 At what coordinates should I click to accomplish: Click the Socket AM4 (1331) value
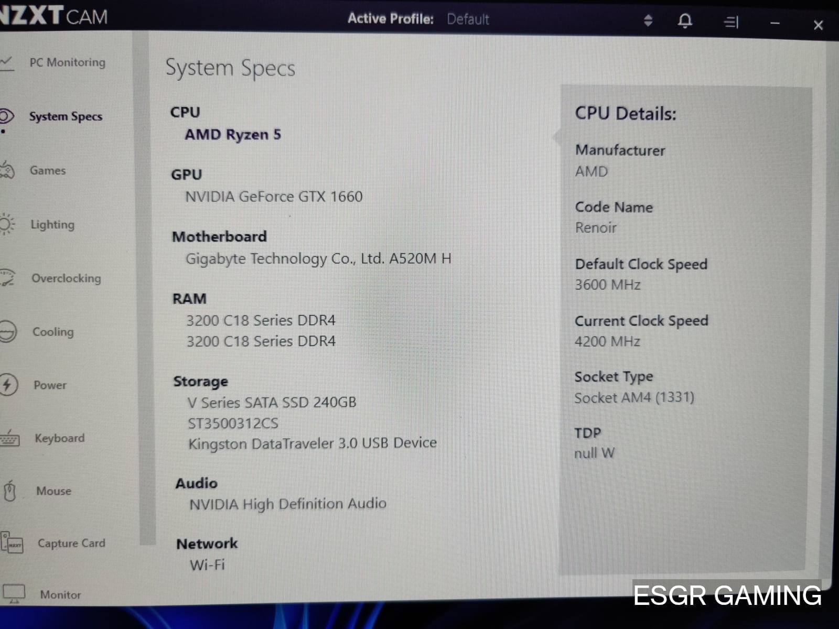[x=634, y=398]
